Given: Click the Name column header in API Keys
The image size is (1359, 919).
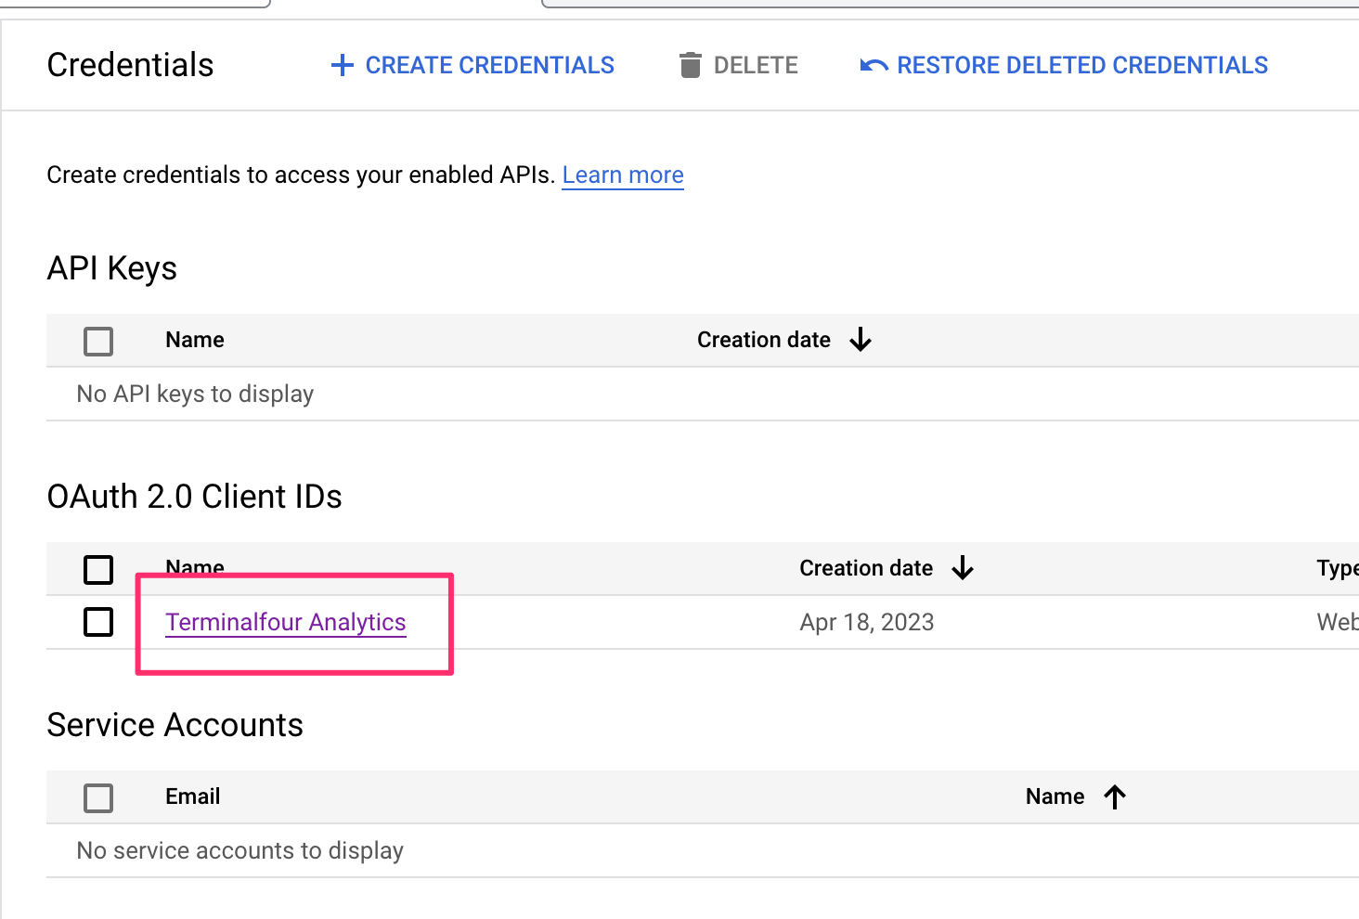Looking at the screenshot, I should (195, 340).
